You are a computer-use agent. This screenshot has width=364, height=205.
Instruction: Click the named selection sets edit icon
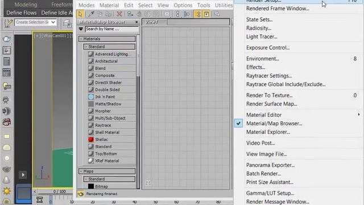(8, 23)
